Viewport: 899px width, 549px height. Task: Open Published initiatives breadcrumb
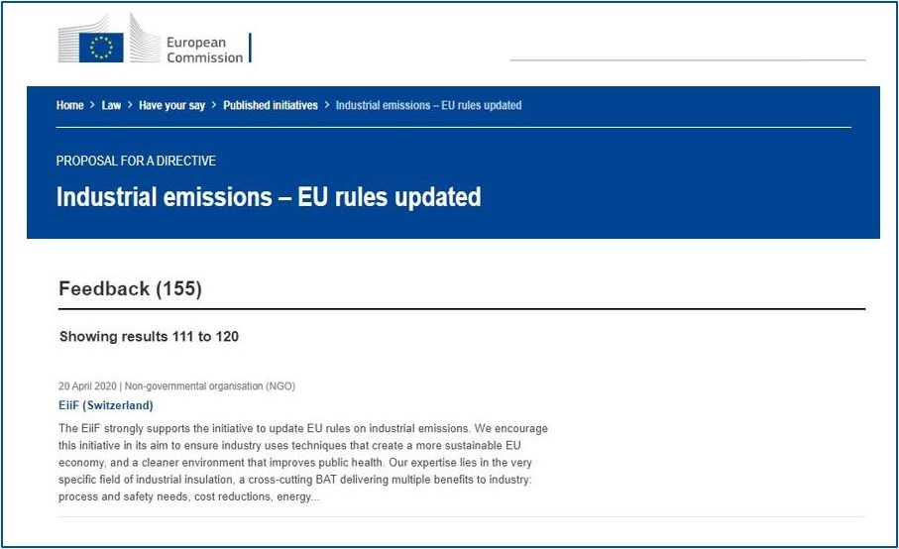(271, 105)
